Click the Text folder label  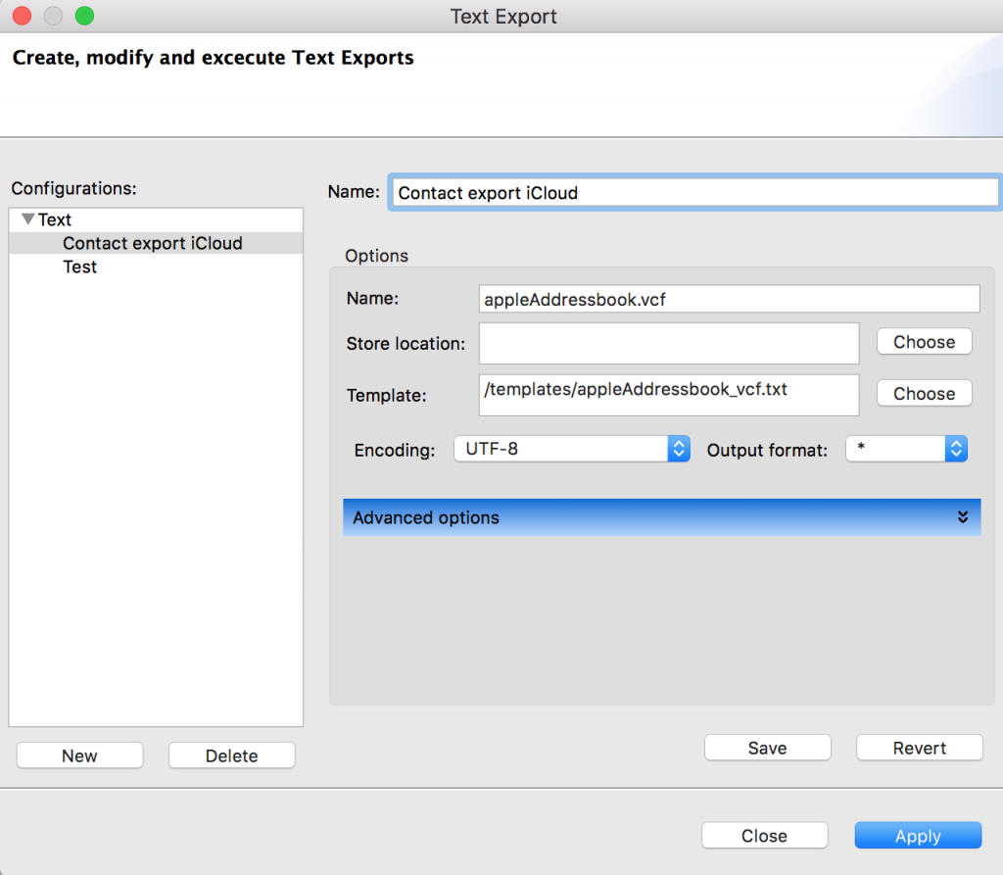point(55,219)
